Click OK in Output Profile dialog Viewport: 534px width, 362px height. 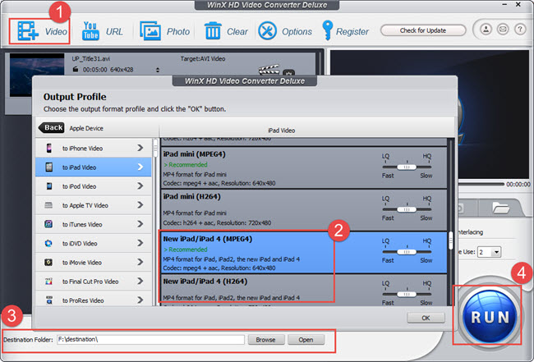pos(426,318)
